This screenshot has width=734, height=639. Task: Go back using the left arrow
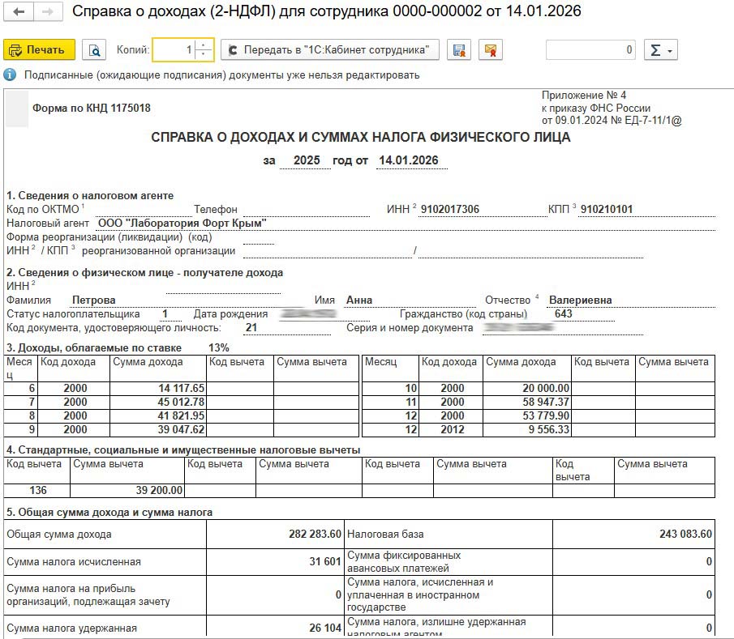(19, 12)
